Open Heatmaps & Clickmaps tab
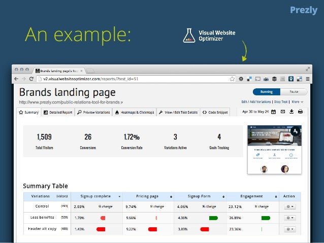324x243 pixels. 135,112
